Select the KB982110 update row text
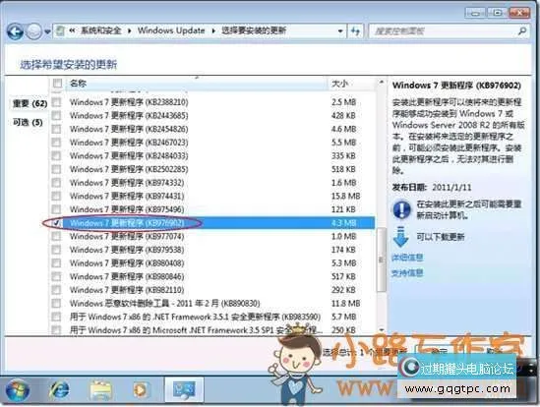540x407 pixels. point(127,290)
